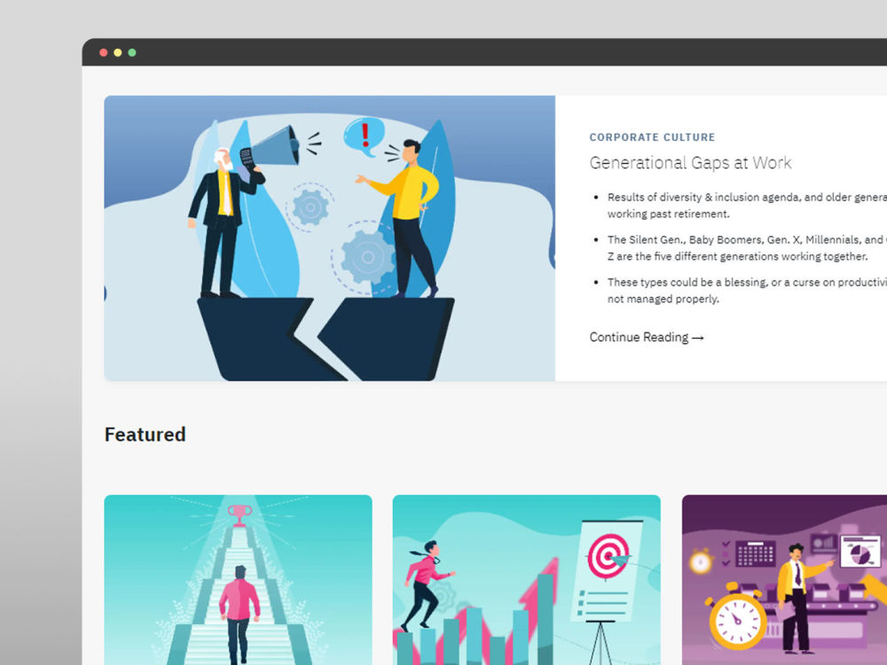The height and width of the screenshot is (665, 887).
Task: Select the bullet starting 'Results of diversity & inclusion'
Action: [747, 206]
